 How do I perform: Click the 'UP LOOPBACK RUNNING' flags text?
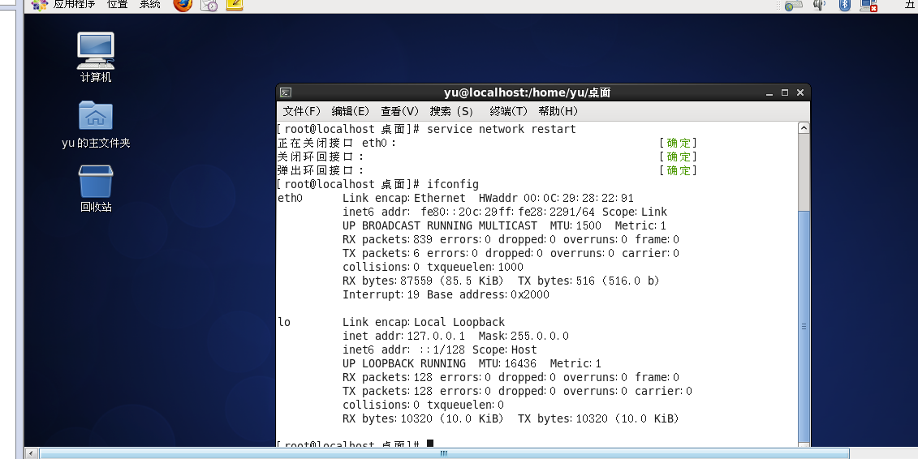pyautogui.click(x=404, y=363)
